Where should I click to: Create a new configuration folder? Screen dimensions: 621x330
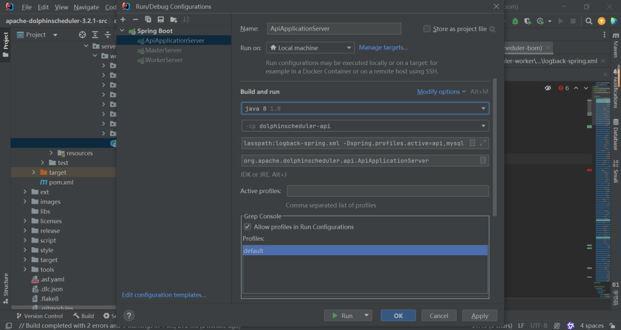pos(173,20)
